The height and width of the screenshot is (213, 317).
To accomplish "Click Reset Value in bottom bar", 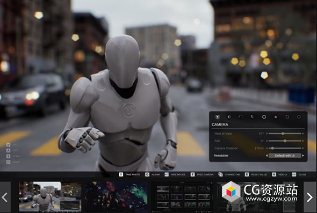I will [x=259, y=174].
